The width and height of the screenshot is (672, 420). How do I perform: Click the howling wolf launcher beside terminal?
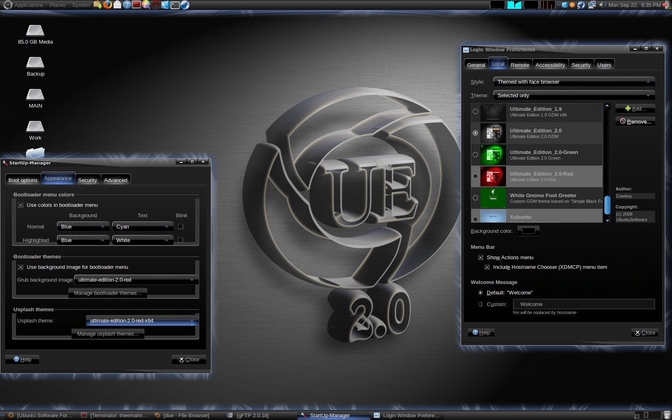185,5
